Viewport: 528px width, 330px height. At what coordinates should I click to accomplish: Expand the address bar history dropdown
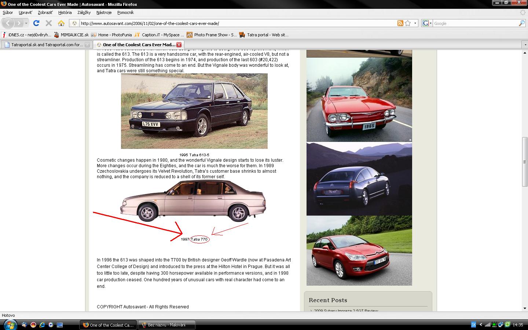click(x=415, y=23)
